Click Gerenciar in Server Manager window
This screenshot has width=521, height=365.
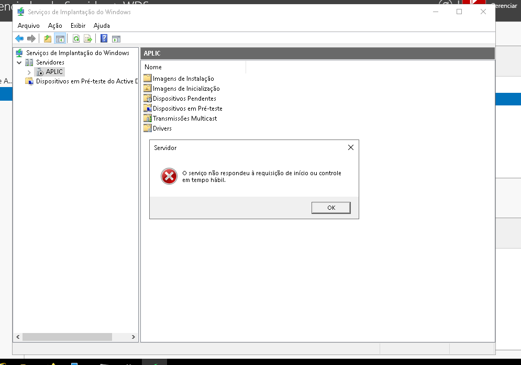[505, 6]
